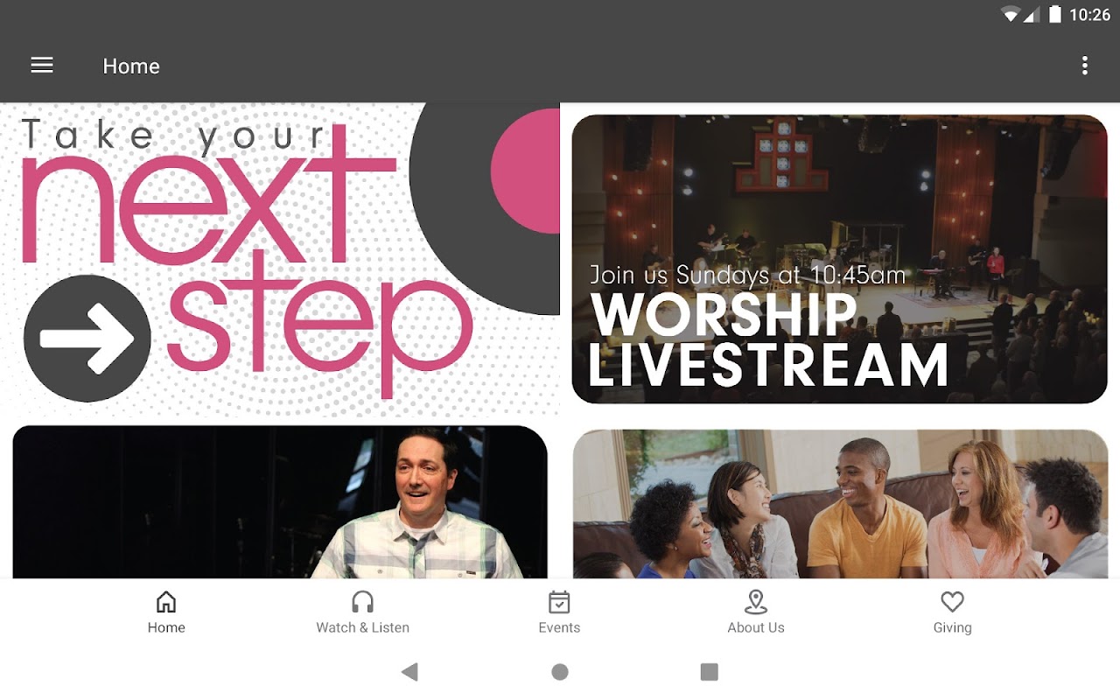1120x700 pixels.
Task: Select the Giving tab label
Action: point(952,627)
